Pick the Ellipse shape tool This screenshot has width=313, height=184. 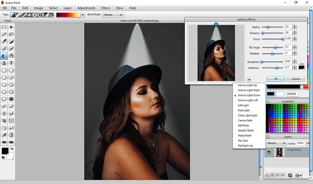tap(4, 78)
